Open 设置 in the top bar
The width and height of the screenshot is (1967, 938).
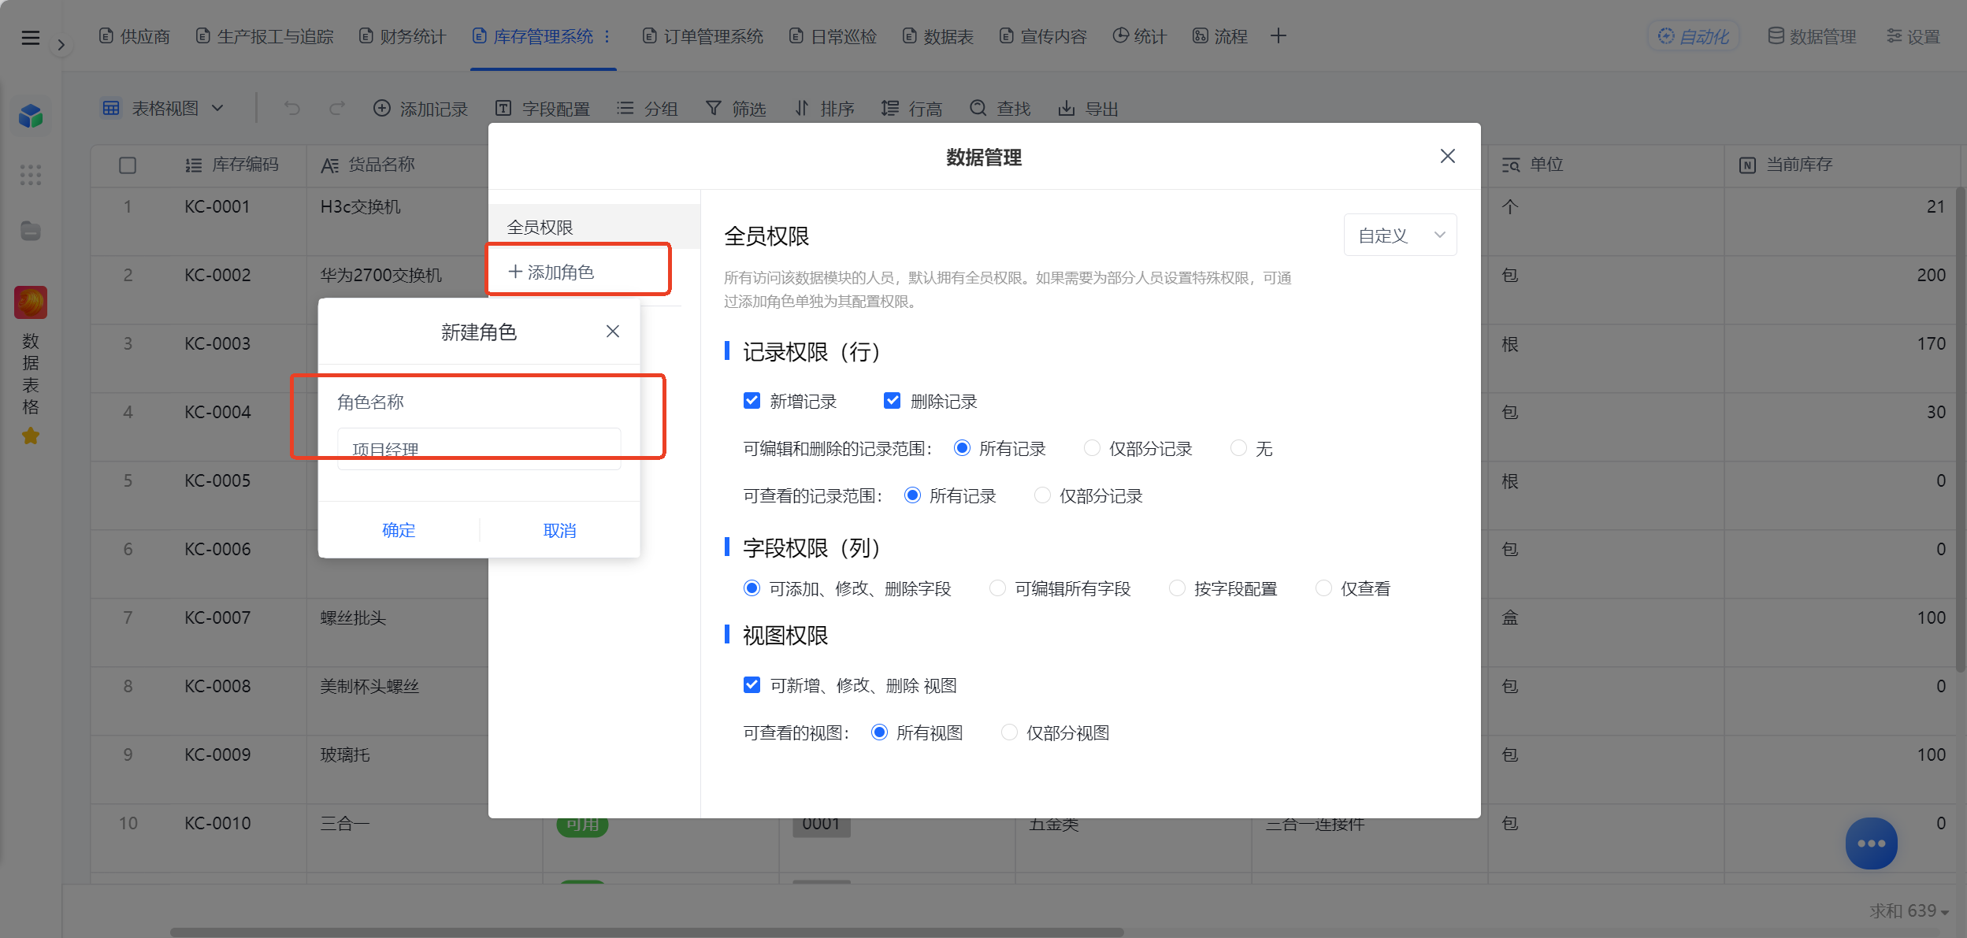(x=1913, y=36)
